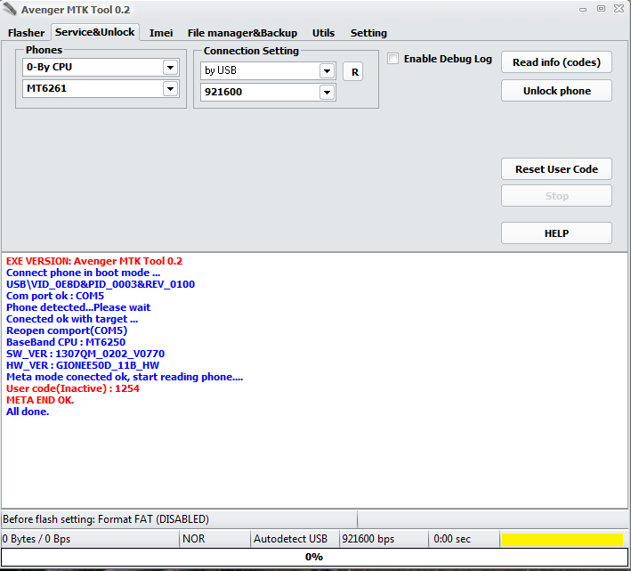Click the Connect phone in boot mode log line
Image resolution: width=631 pixels, height=571 pixels.
(84, 273)
